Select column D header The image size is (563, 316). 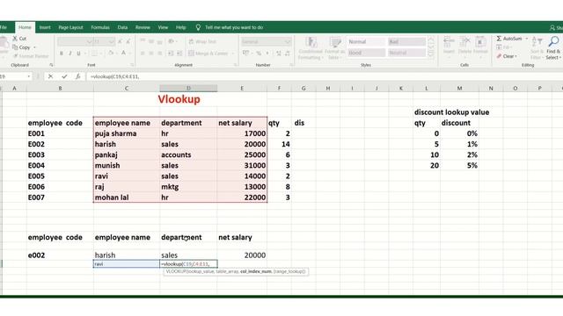pos(188,88)
